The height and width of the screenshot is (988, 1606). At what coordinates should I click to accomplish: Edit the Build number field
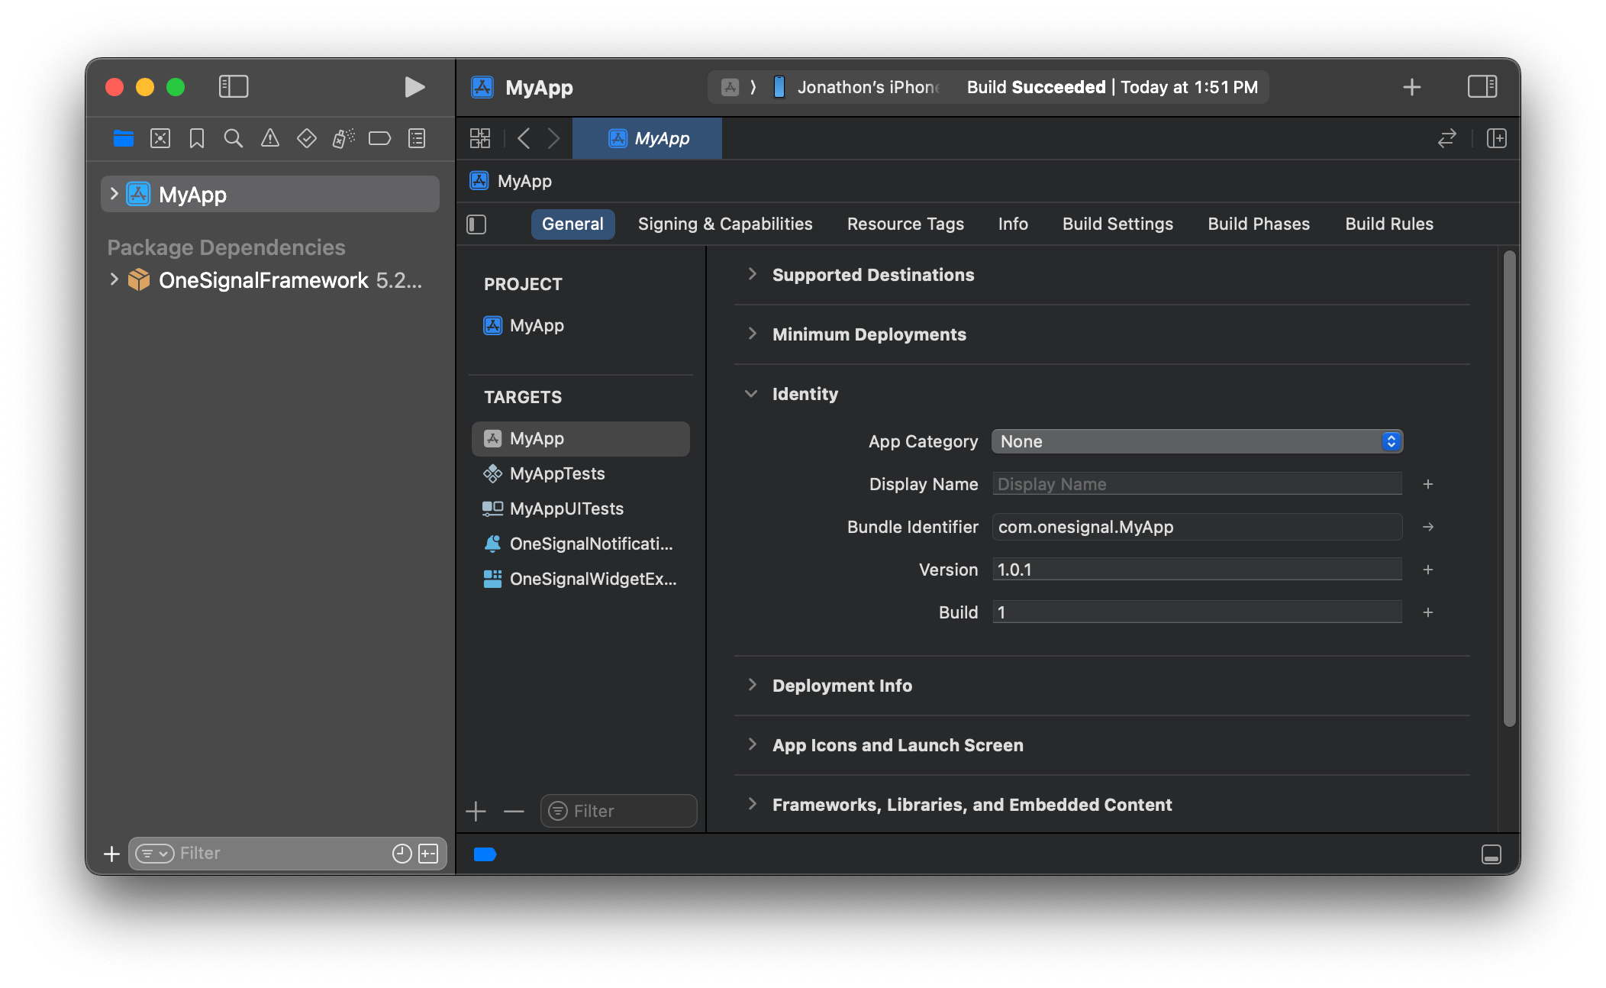(1197, 612)
